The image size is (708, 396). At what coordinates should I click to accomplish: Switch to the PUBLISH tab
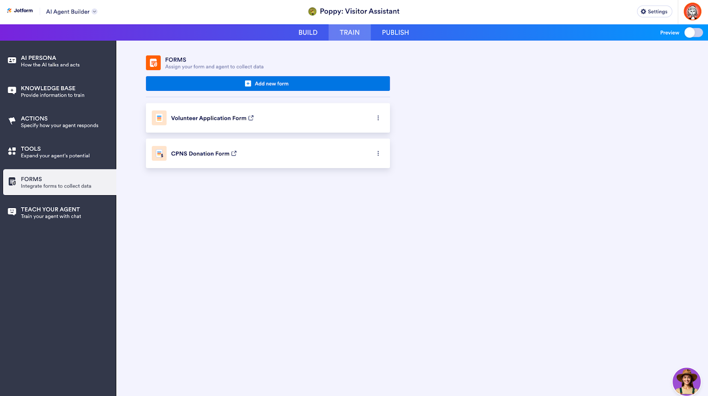click(x=396, y=33)
